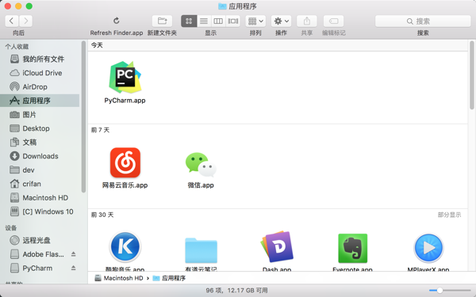This screenshot has height=297, width=476.
Task: Click the 应用程序 window title folder icon
Action: pyautogui.click(x=222, y=6)
